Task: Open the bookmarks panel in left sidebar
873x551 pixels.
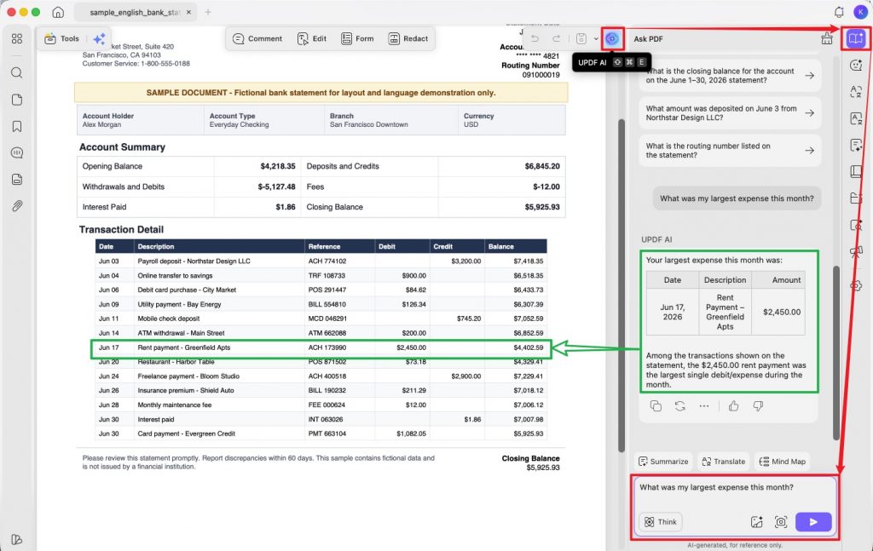Action: coord(17,126)
